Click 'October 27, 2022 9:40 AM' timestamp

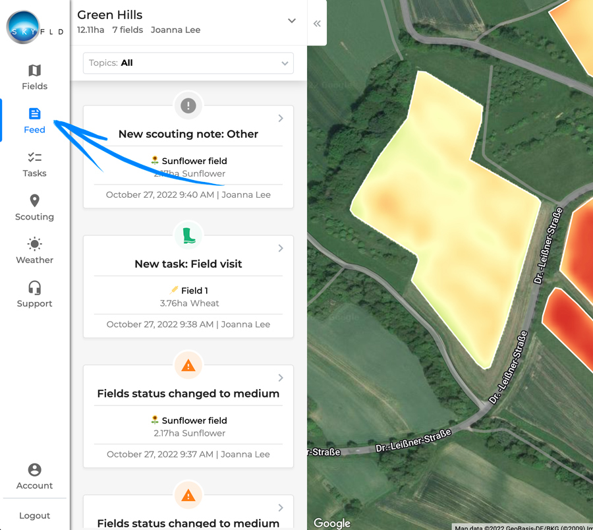pos(160,194)
